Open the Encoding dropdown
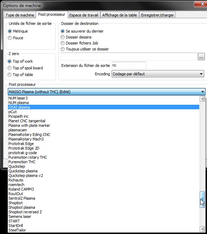Viewport: 207px width, 234px height. tap(158, 74)
